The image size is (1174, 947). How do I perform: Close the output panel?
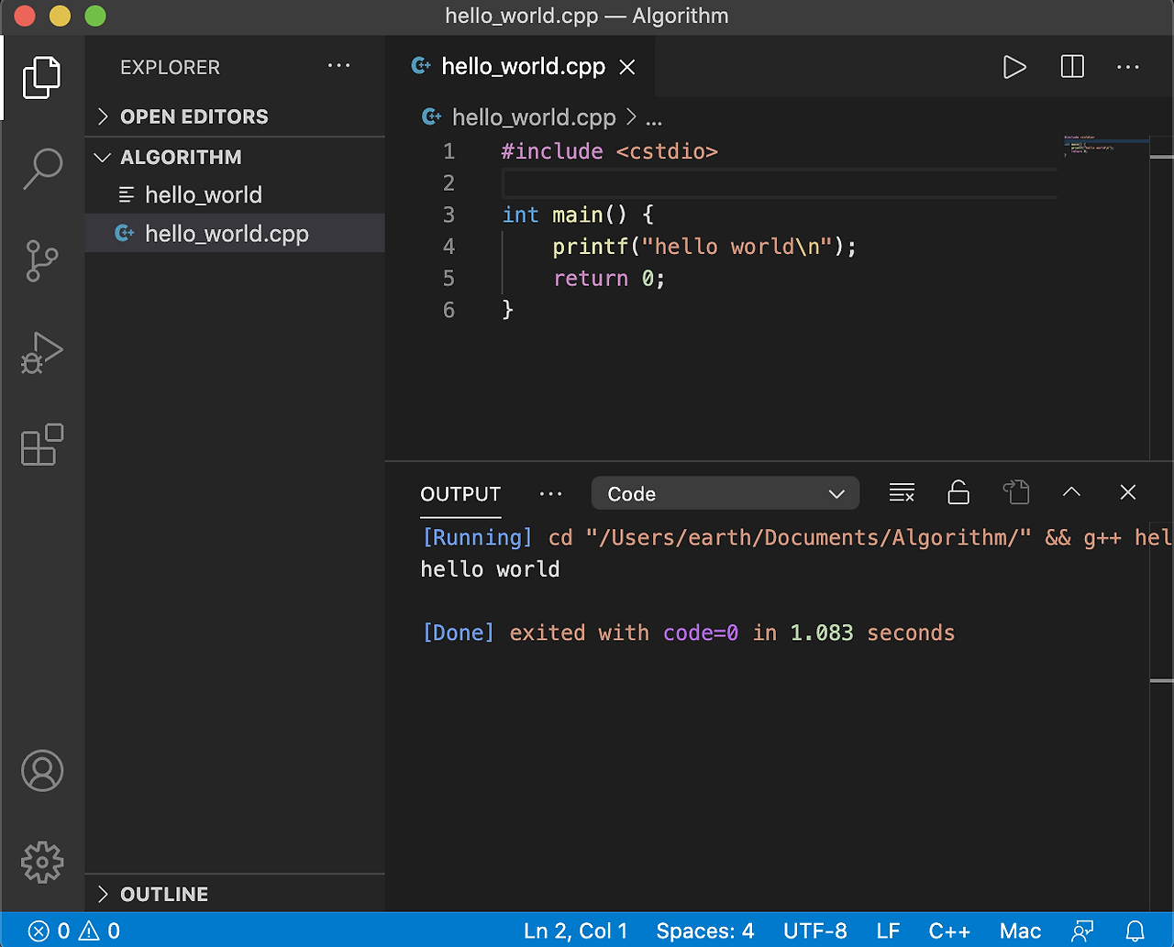(x=1128, y=493)
